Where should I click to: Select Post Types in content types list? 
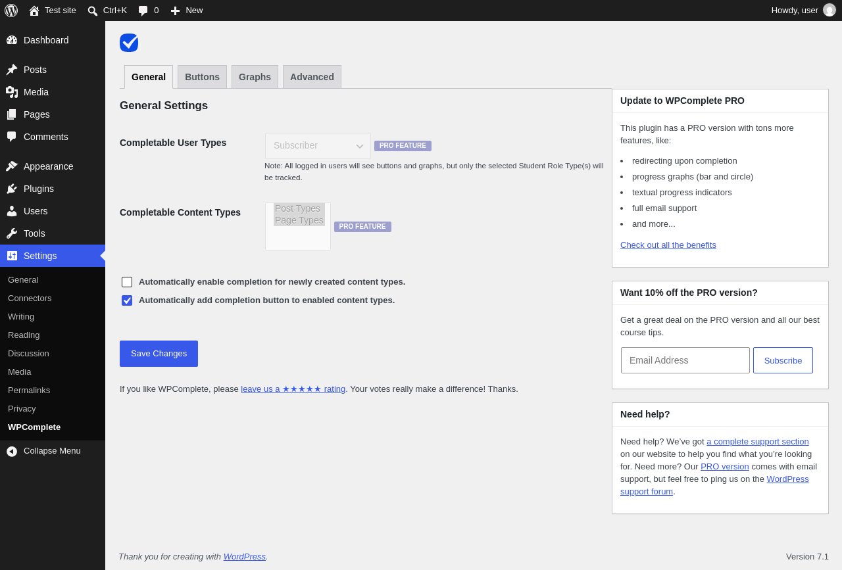pos(299,208)
